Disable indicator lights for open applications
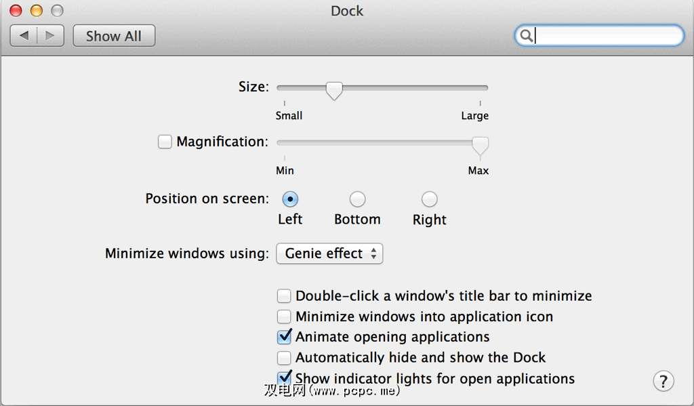The width and height of the screenshot is (694, 406). pyautogui.click(x=284, y=378)
